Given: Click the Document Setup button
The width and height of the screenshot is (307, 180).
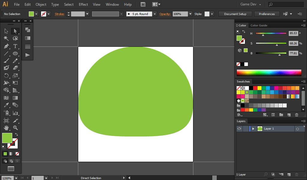Looking at the screenshot, I should click(235, 14).
